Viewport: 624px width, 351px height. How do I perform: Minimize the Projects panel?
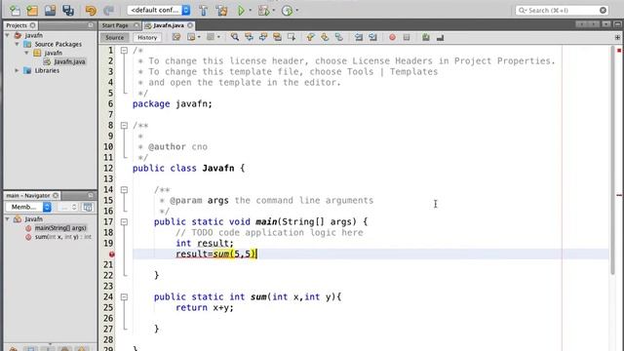[91, 25]
